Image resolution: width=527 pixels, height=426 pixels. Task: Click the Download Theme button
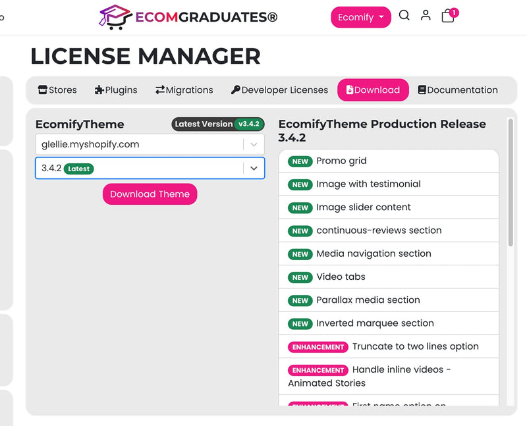click(x=150, y=194)
